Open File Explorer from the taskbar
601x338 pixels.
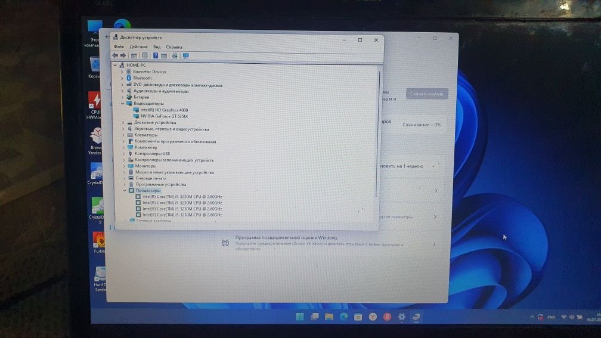click(329, 317)
